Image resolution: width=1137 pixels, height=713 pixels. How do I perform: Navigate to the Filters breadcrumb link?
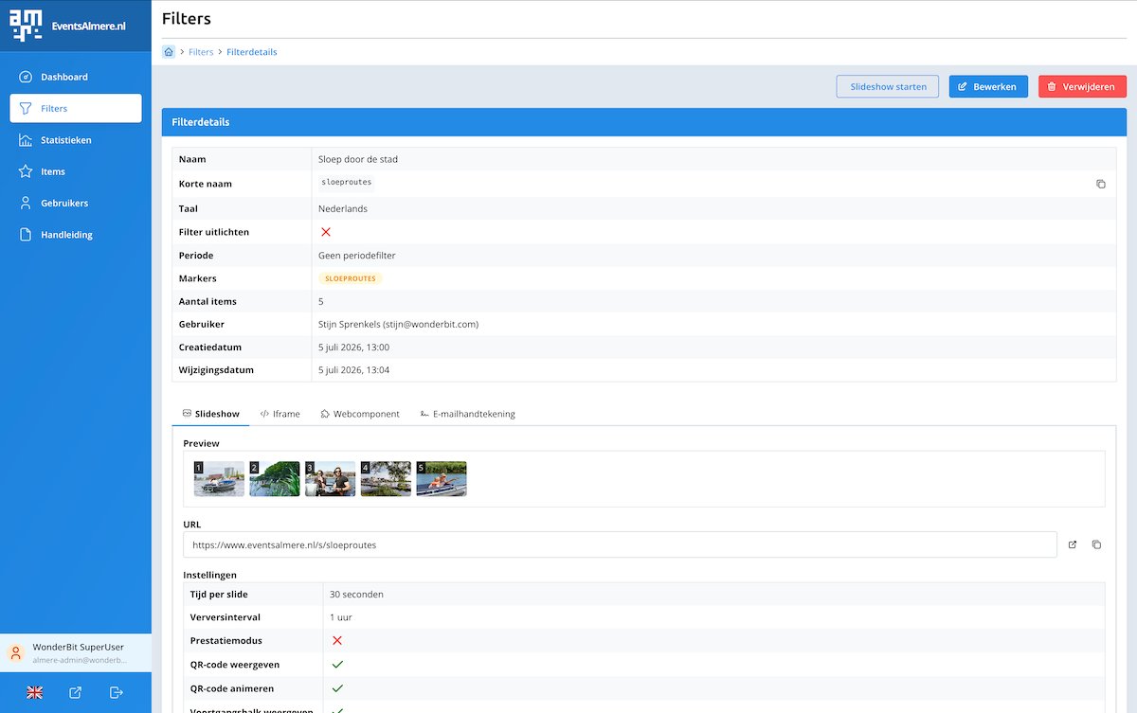201,52
